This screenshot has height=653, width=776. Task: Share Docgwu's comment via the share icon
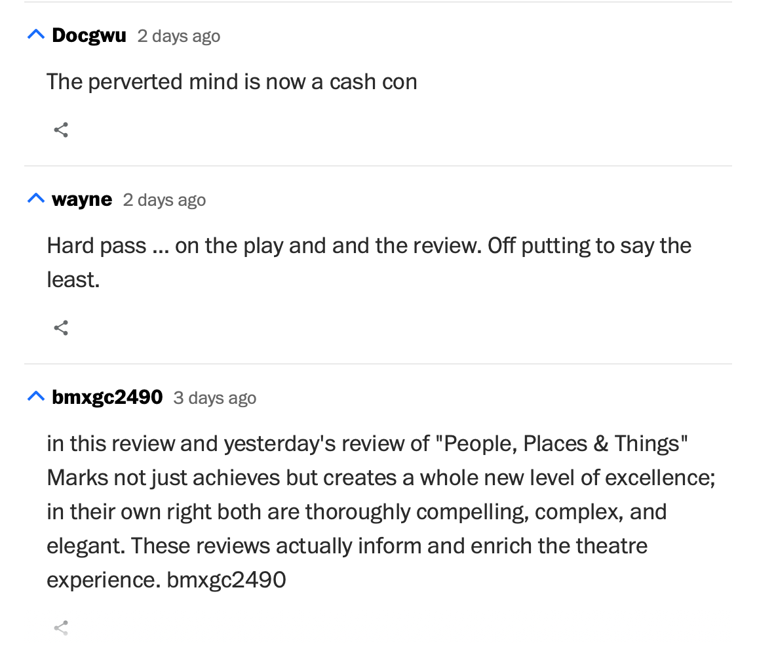point(61,130)
